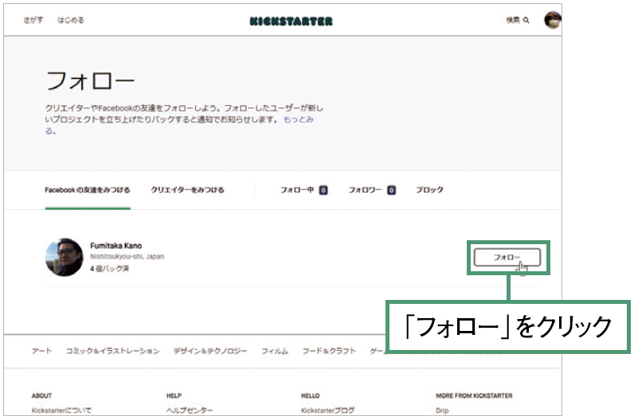The width and height of the screenshot is (634, 420).
Task: Open the もっとみる link
Action: tap(298, 120)
